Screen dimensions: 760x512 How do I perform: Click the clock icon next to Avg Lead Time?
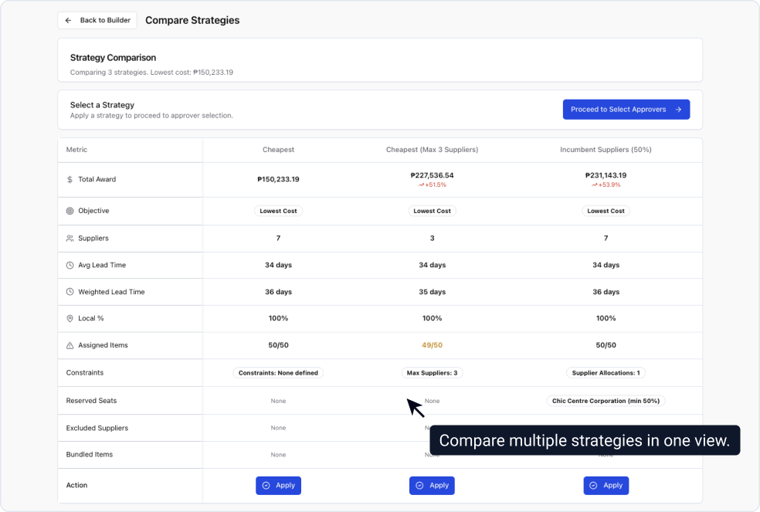70,264
